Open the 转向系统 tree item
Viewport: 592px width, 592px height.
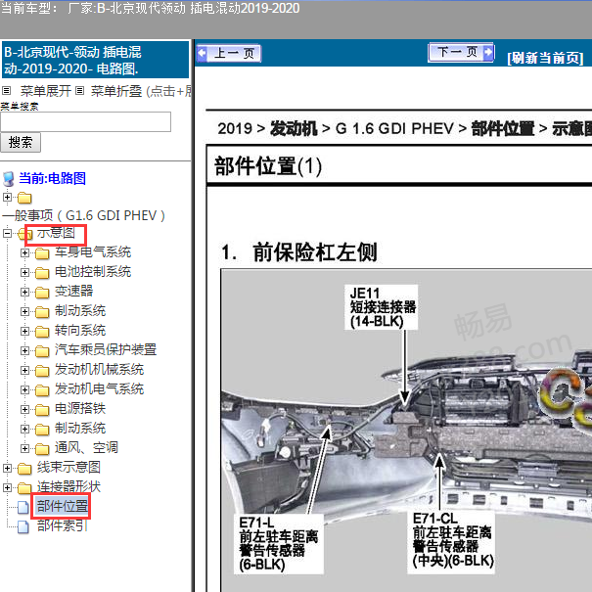(80, 331)
